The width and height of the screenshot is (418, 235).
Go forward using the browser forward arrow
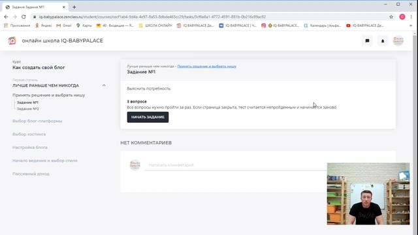tap(14, 17)
